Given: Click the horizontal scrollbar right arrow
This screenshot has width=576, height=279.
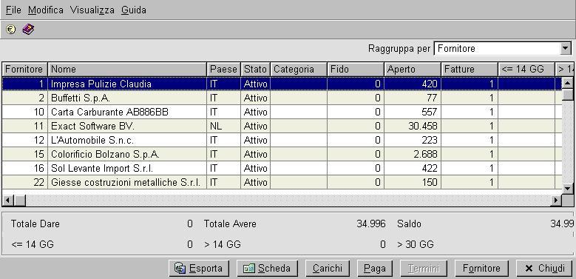Looking at the screenshot, I should click(556, 201).
